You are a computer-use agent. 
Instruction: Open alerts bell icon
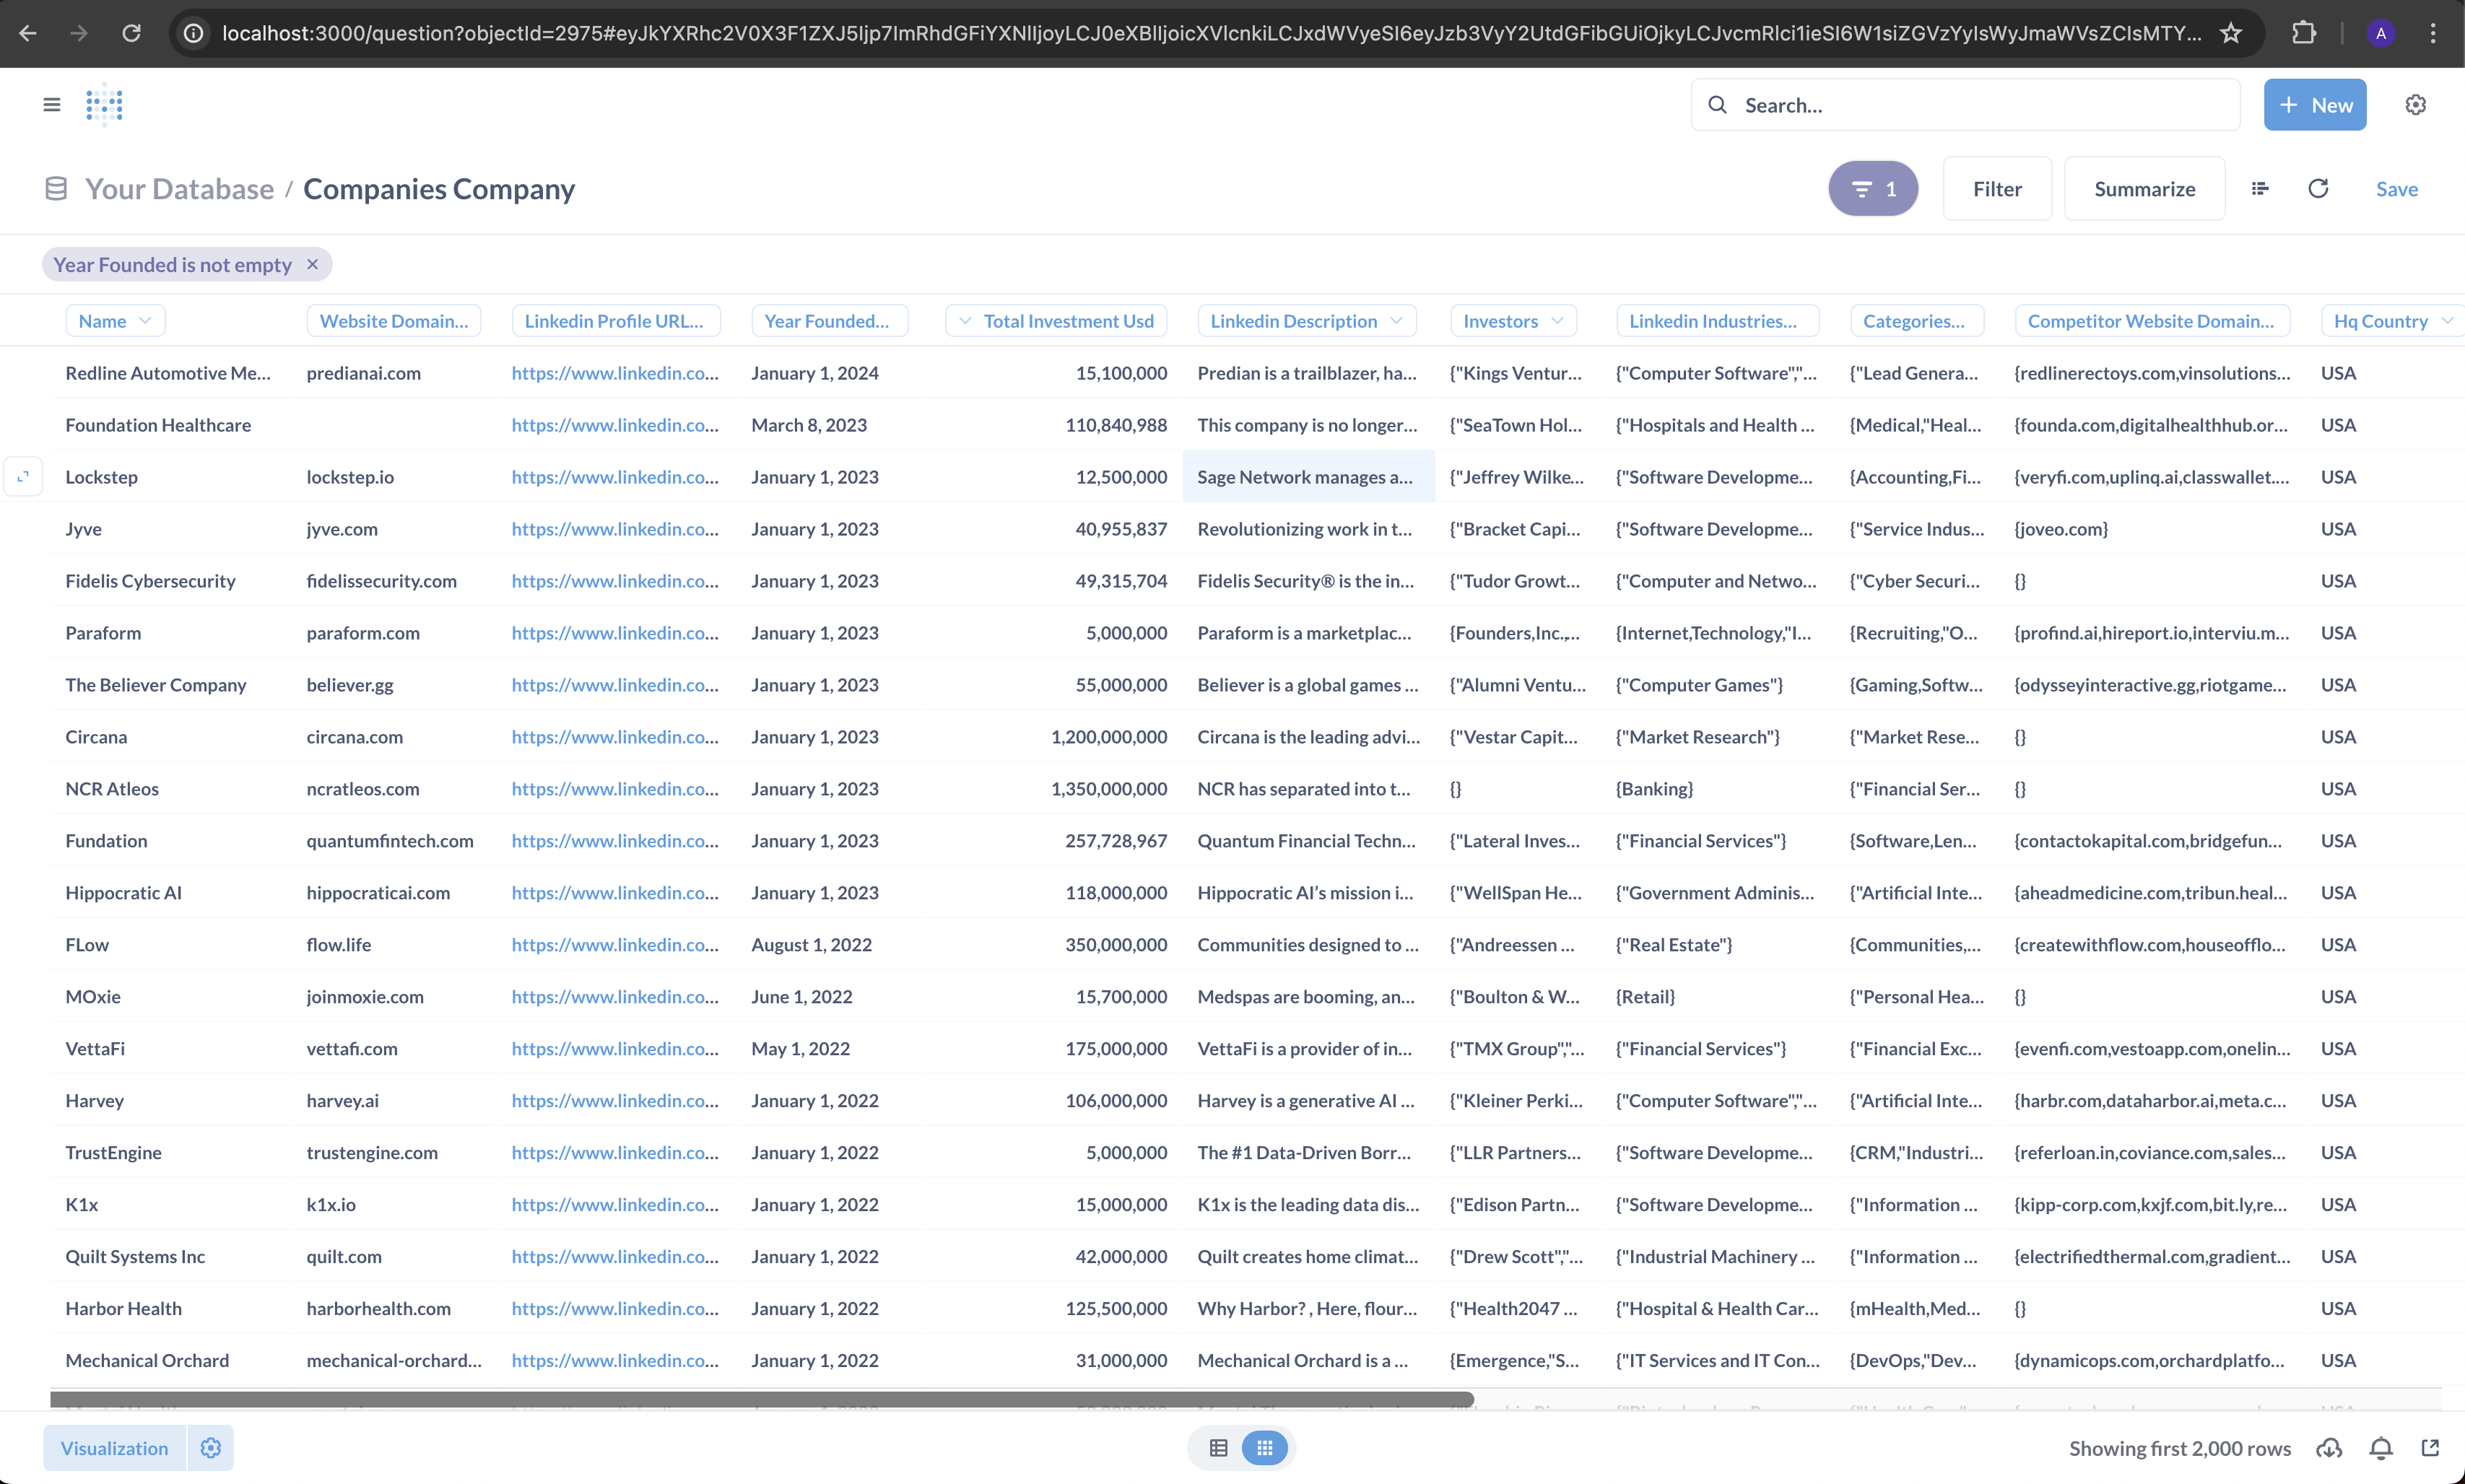pos(2381,1448)
